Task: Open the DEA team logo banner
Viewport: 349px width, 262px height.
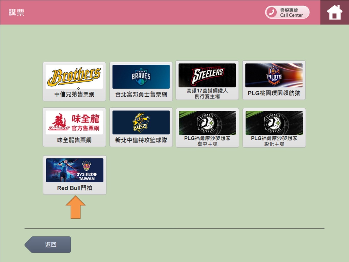Action: point(141,123)
